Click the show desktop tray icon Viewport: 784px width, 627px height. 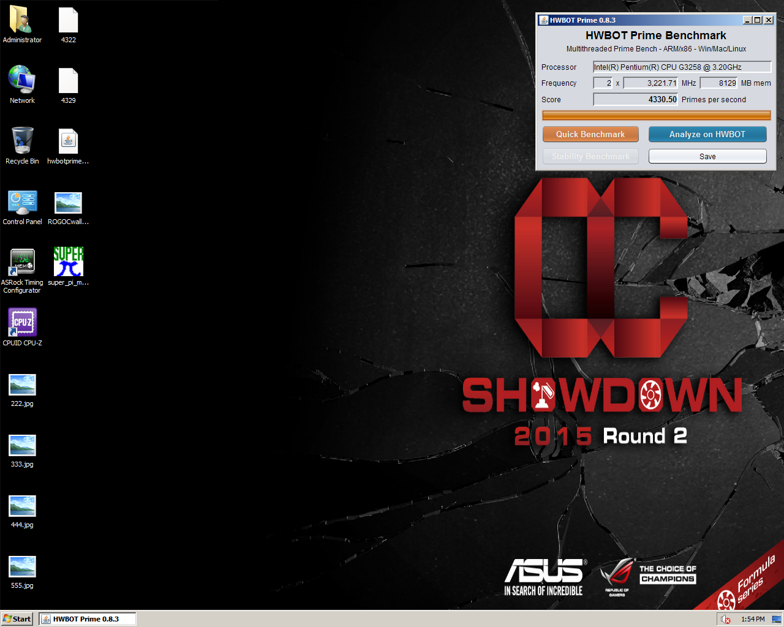[777, 619]
